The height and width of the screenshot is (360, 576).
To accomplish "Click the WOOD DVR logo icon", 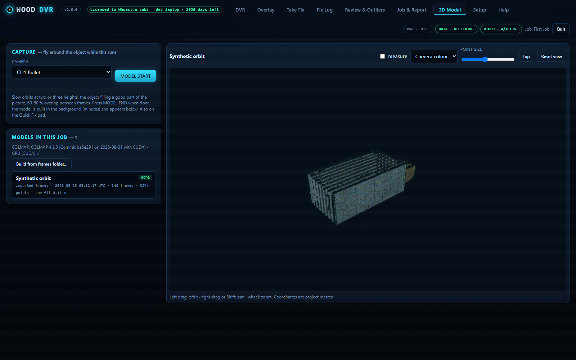I will (10, 10).
